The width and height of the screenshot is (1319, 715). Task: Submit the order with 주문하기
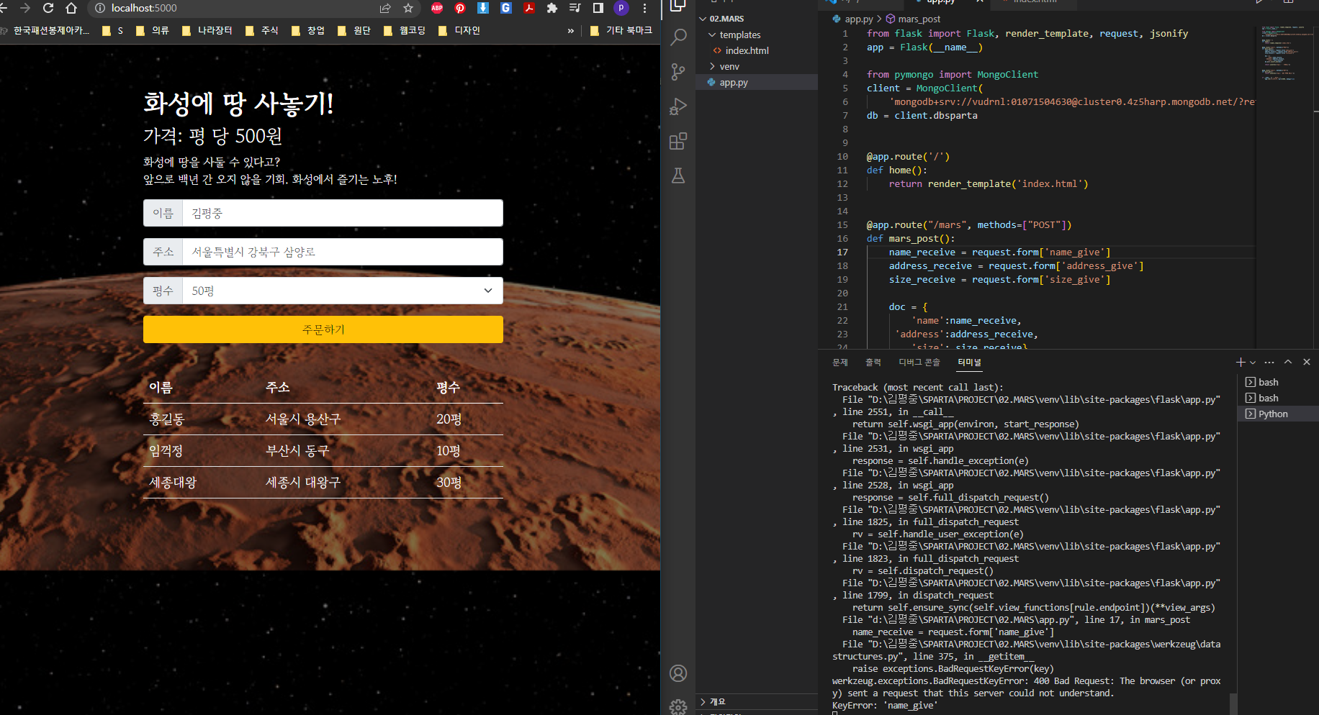click(x=323, y=329)
